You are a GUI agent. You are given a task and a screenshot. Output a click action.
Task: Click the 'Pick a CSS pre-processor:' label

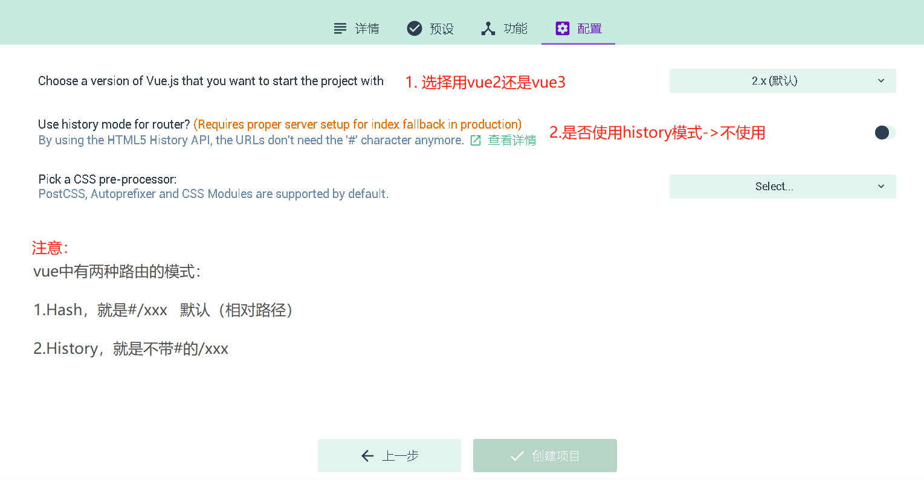(x=108, y=179)
